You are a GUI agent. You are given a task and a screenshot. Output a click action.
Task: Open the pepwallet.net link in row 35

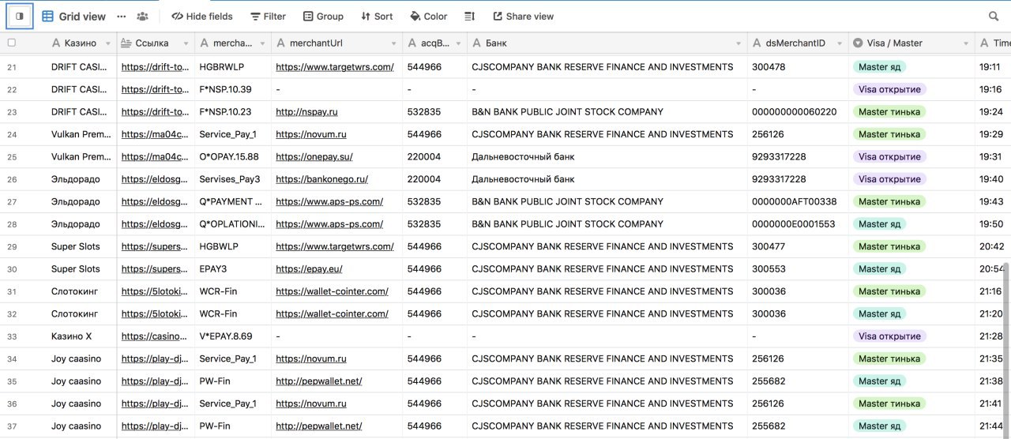coord(319,381)
